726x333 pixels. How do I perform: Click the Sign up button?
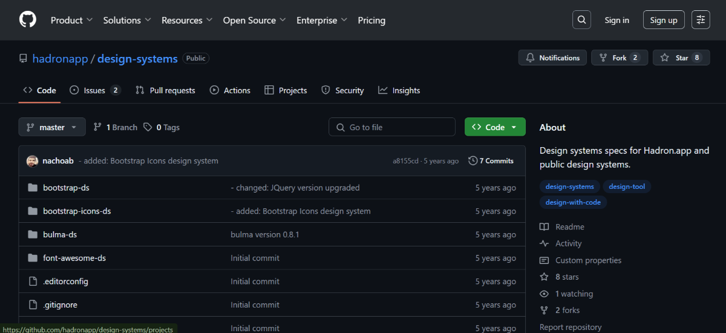(x=664, y=20)
